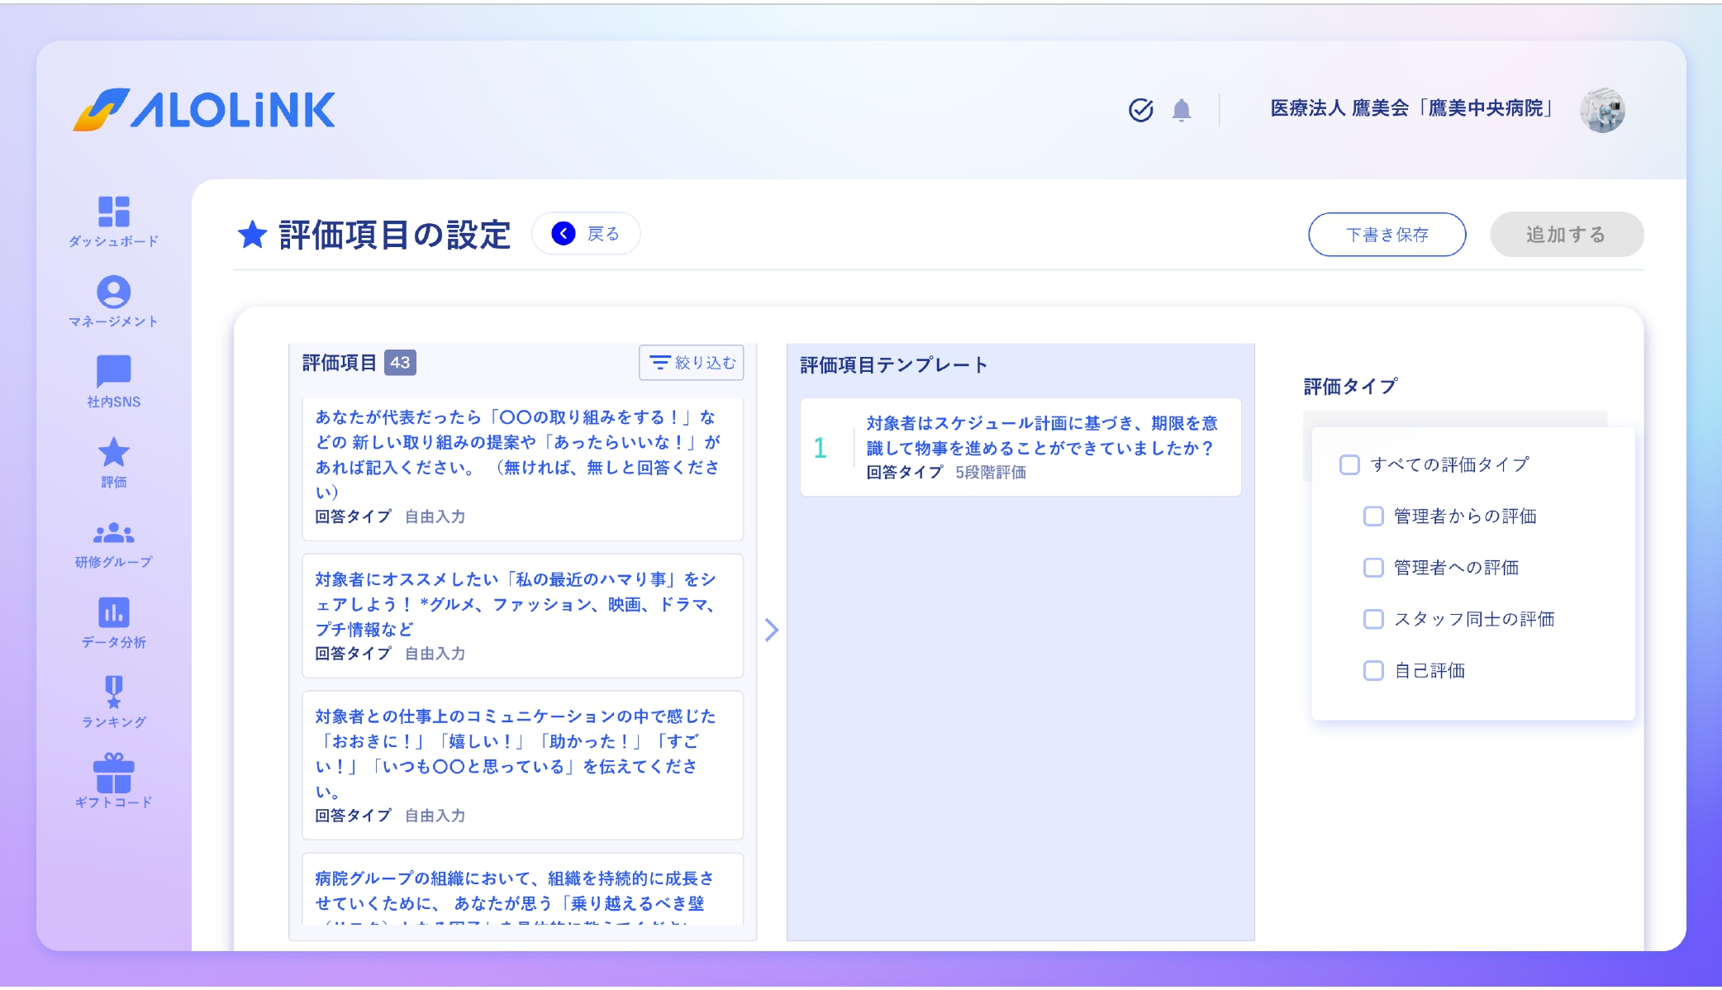The image size is (1722, 990).
Task: Open the 絞り込む filter
Action: coord(691,363)
